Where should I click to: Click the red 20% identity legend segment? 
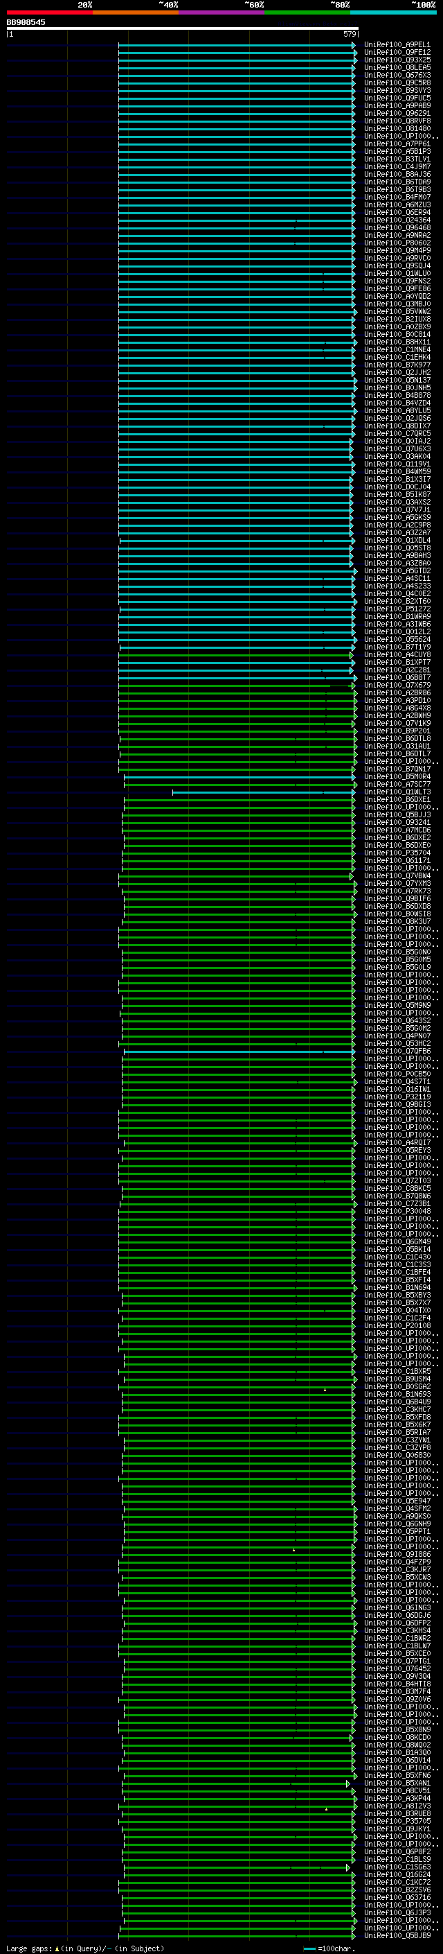coord(50,12)
